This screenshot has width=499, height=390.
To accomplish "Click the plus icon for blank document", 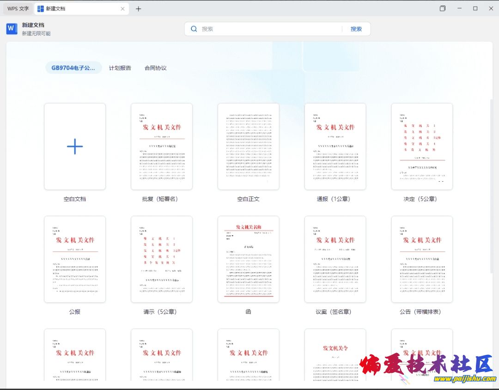I will pos(75,146).
